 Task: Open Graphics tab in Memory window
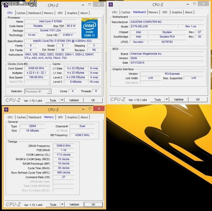pos(72,117)
